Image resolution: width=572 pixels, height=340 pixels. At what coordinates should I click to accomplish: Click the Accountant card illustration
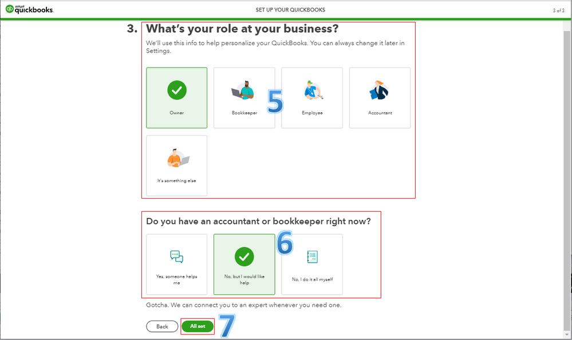point(379,90)
